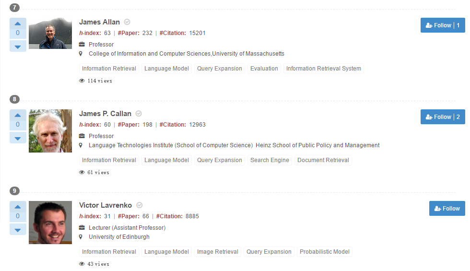Image resolution: width=470 pixels, height=271 pixels.
Task: Select James Allan's Evaluation tag
Action: point(264,69)
